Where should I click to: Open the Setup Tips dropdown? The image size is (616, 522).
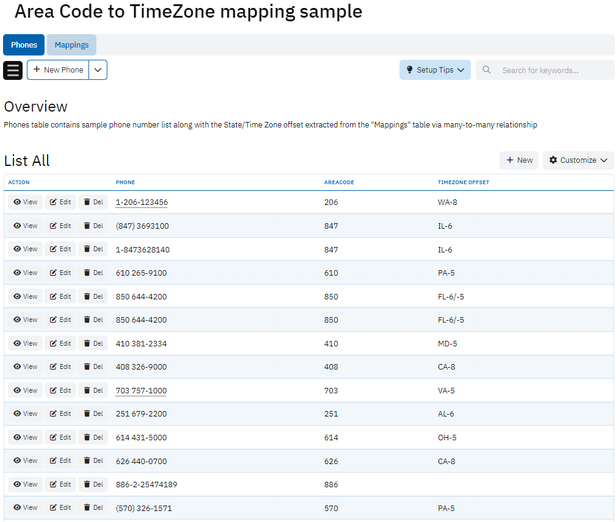434,70
